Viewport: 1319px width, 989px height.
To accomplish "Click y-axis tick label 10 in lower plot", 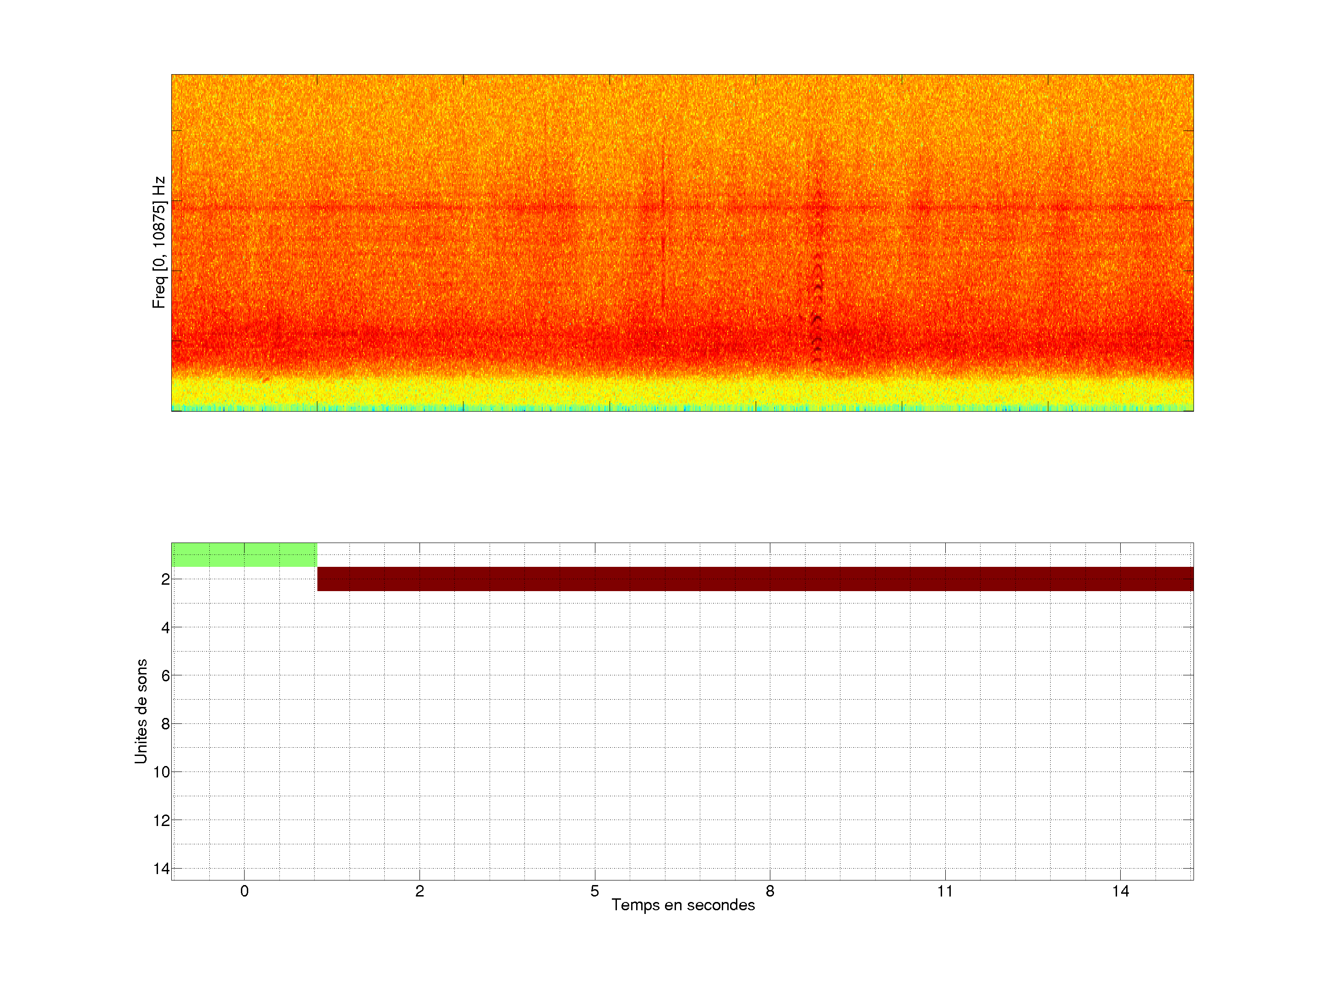I will pyautogui.click(x=162, y=772).
